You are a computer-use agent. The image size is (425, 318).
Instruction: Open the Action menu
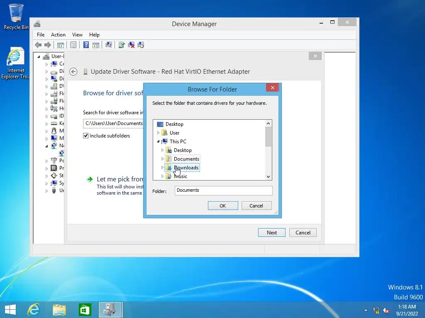(x=58, y=35)
